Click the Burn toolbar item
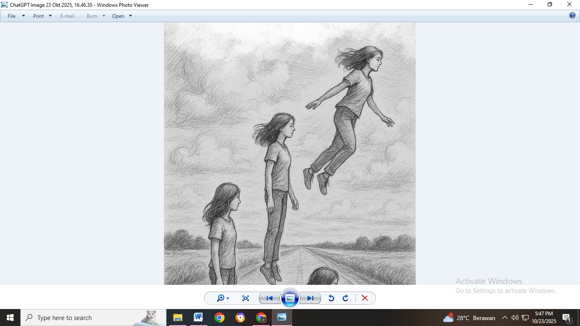Viewport: 580px width, 326px height. [x=92, y=16]
